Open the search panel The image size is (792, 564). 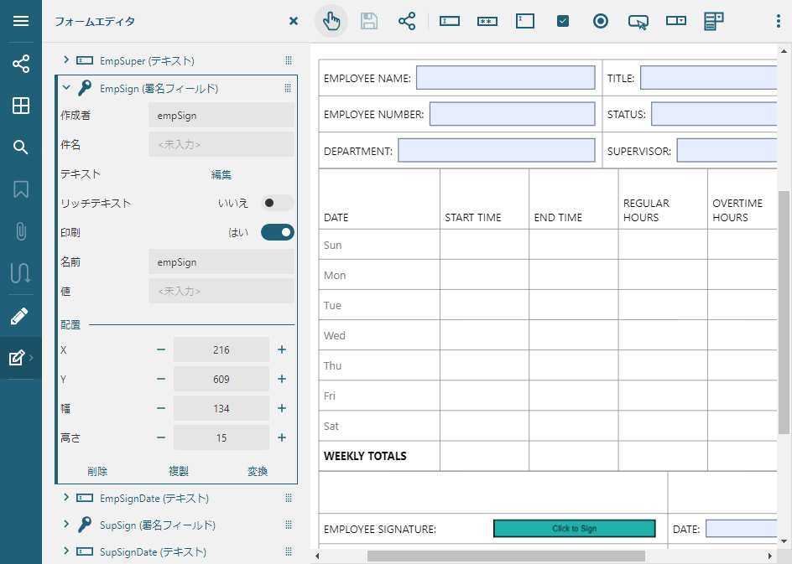pyautogui.click(x=21, y=147)
